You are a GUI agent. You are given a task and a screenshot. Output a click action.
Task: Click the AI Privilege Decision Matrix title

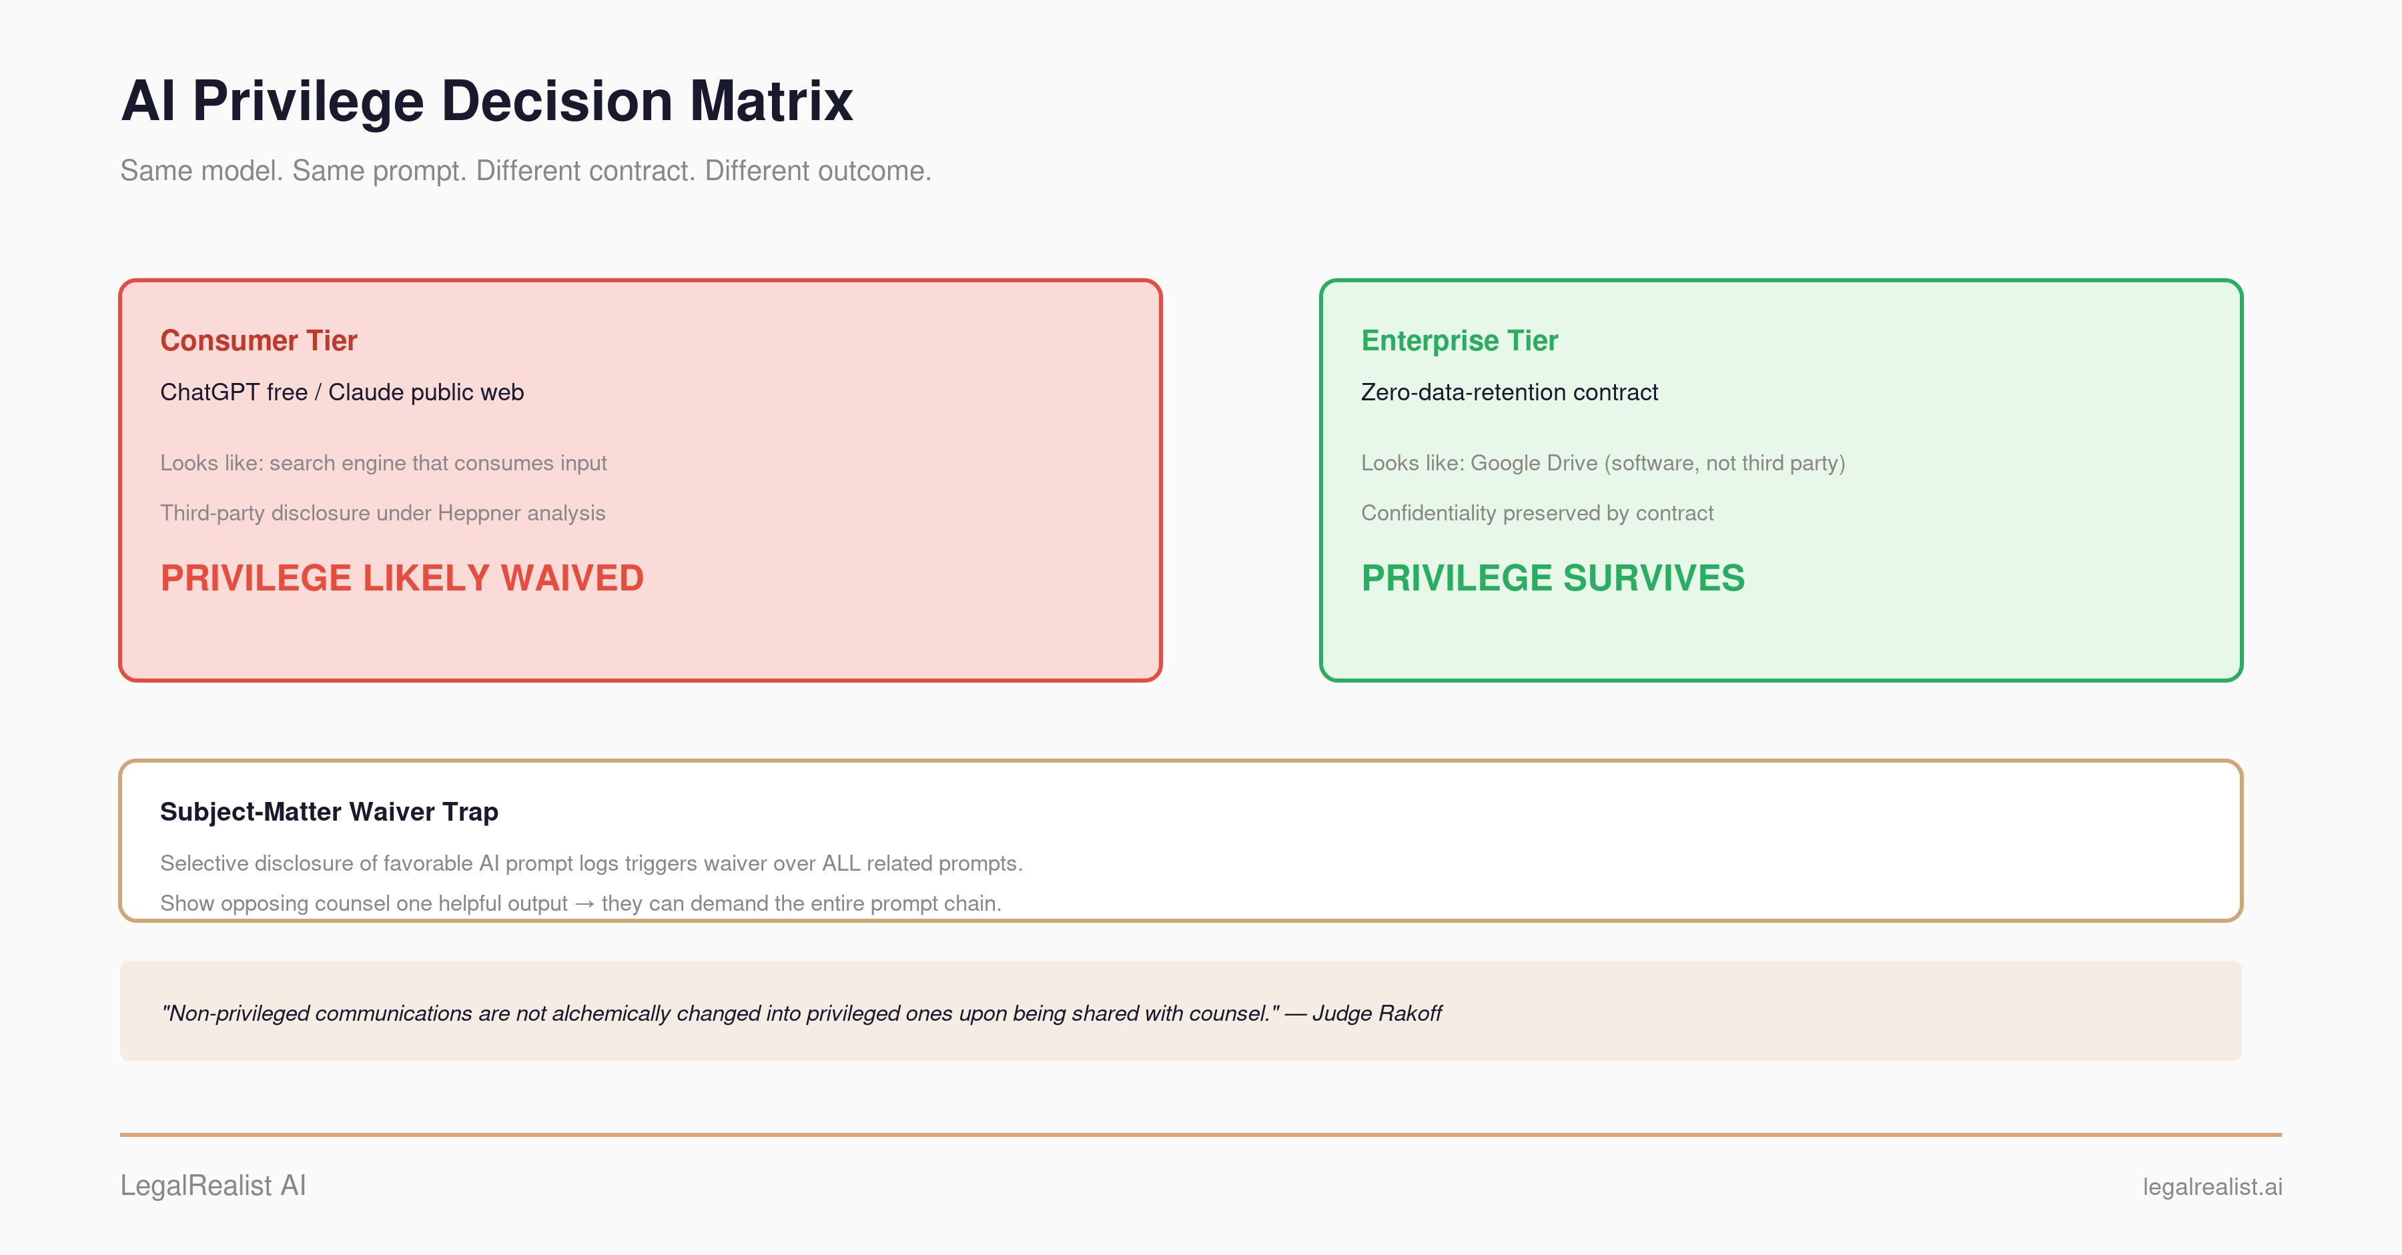tap(487, 101)
